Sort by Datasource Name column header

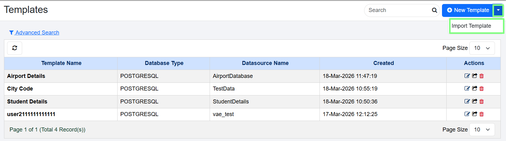coord(265,63)
